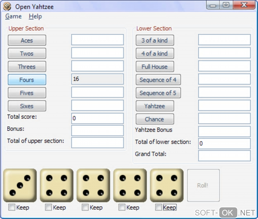Viewport: 258px width, 219px height.
Task: Click the first die showing three
Action: pos(20,185)
